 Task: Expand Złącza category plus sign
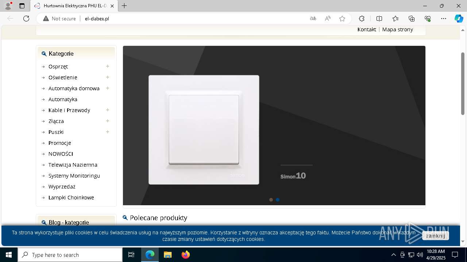click(108, 121)
